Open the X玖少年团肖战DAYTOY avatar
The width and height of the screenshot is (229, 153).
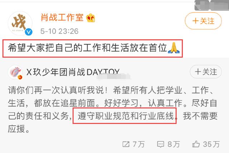point(15,72)
